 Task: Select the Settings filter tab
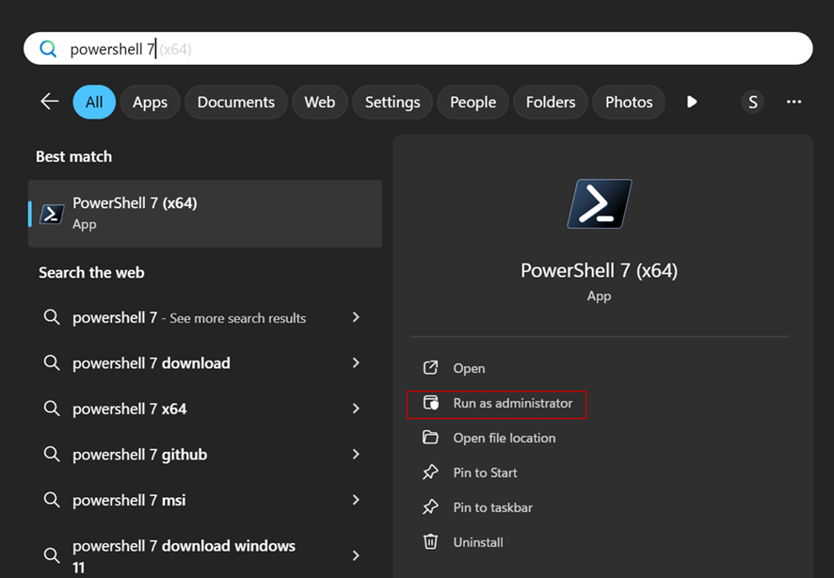pyautogui.click(x=393, y=102)
